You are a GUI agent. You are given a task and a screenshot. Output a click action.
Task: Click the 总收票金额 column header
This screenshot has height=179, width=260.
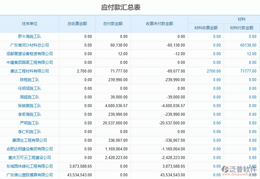77,24
